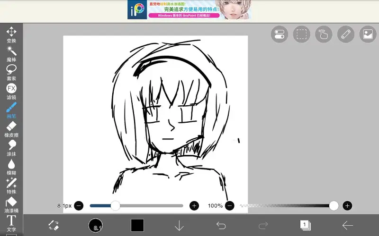Image resolution: width=379 pixels, height=236 pixels.
Task: Decrease opacity with the minus button
Action: [230, 206]
